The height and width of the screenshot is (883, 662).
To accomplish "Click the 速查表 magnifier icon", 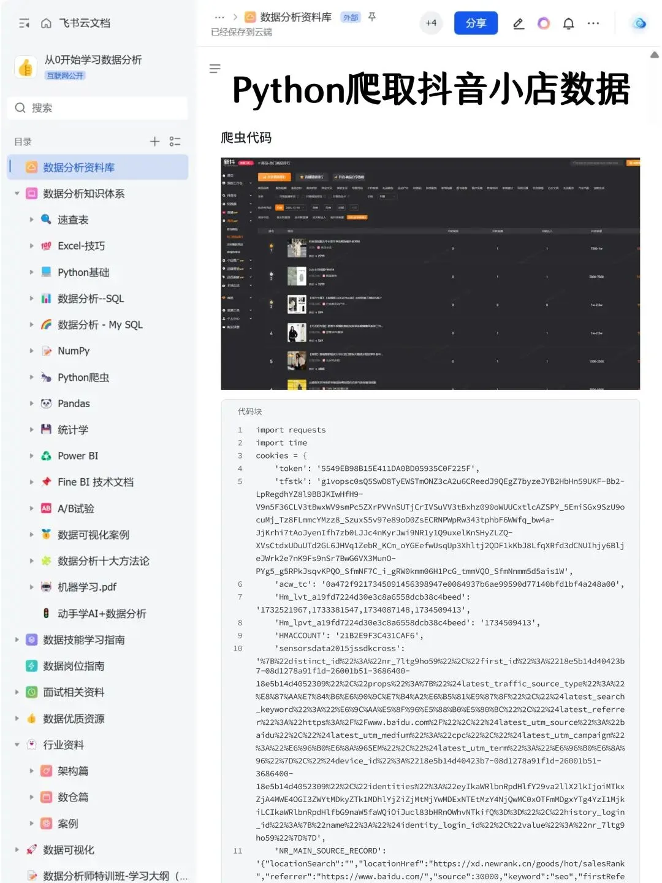I will pos(46,220).
